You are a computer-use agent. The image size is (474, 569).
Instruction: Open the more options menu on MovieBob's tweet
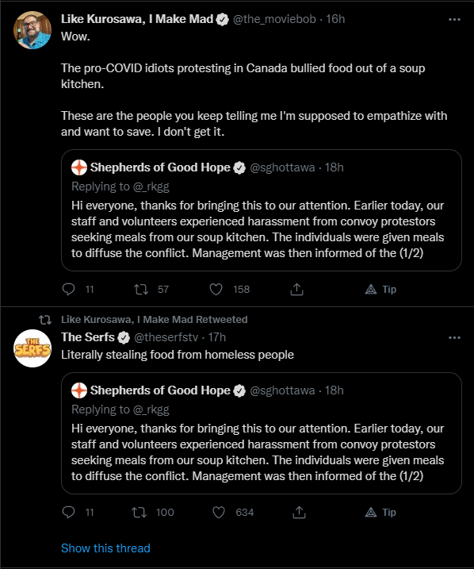coord(454,19)
